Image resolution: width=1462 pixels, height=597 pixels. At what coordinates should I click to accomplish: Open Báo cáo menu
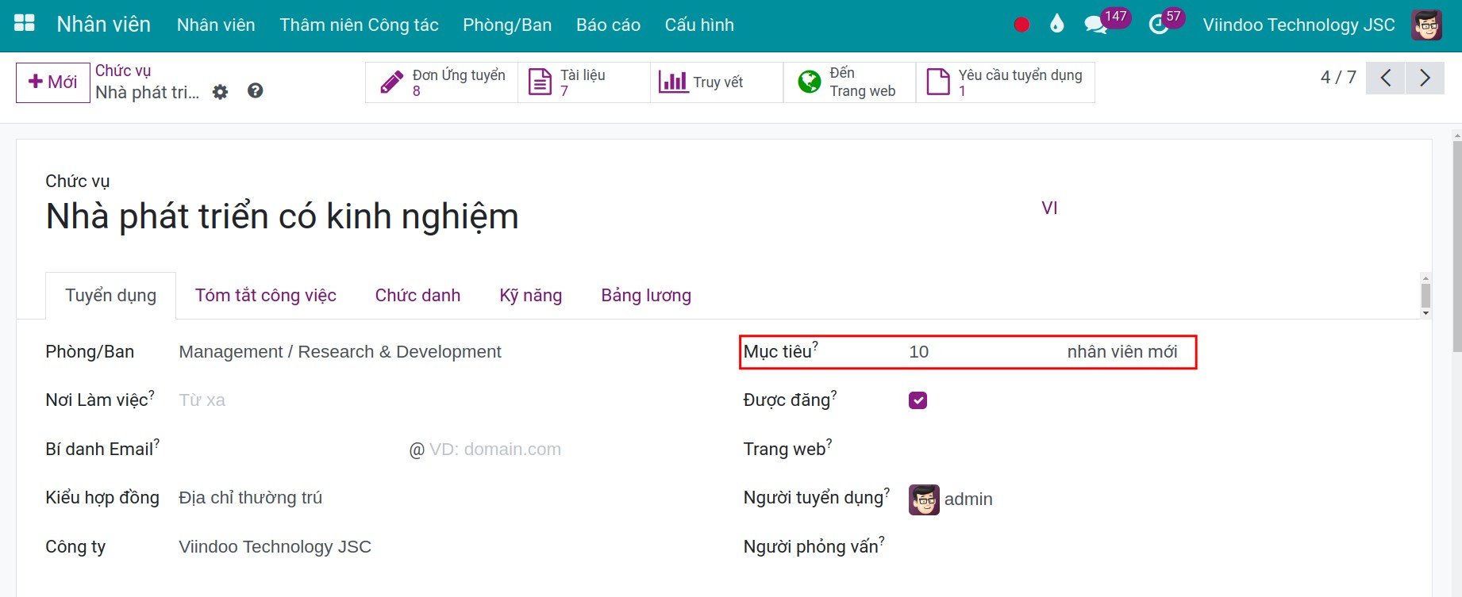point(608,25)
